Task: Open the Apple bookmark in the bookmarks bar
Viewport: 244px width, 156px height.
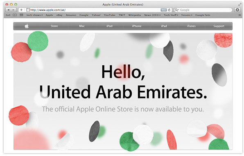Action: pos(49,15)
